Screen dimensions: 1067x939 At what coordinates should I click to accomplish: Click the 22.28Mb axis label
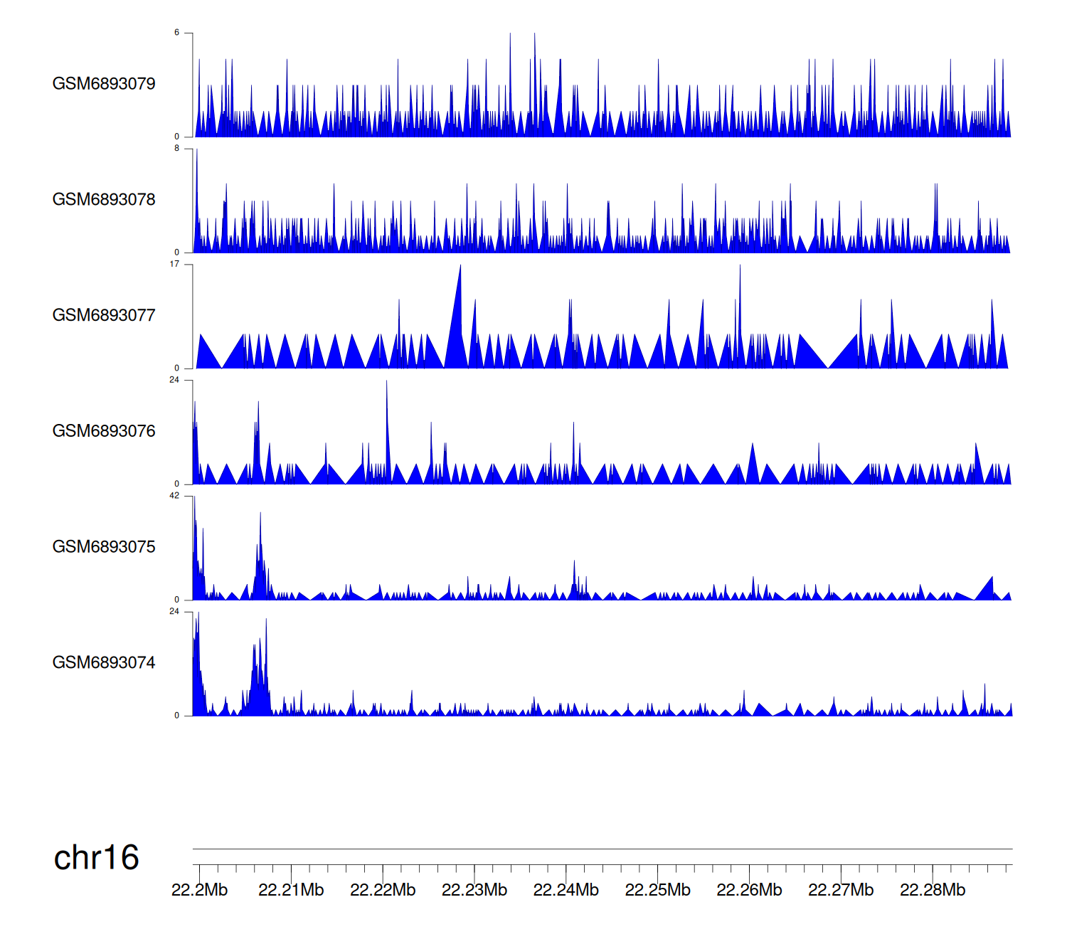point(933,890)
